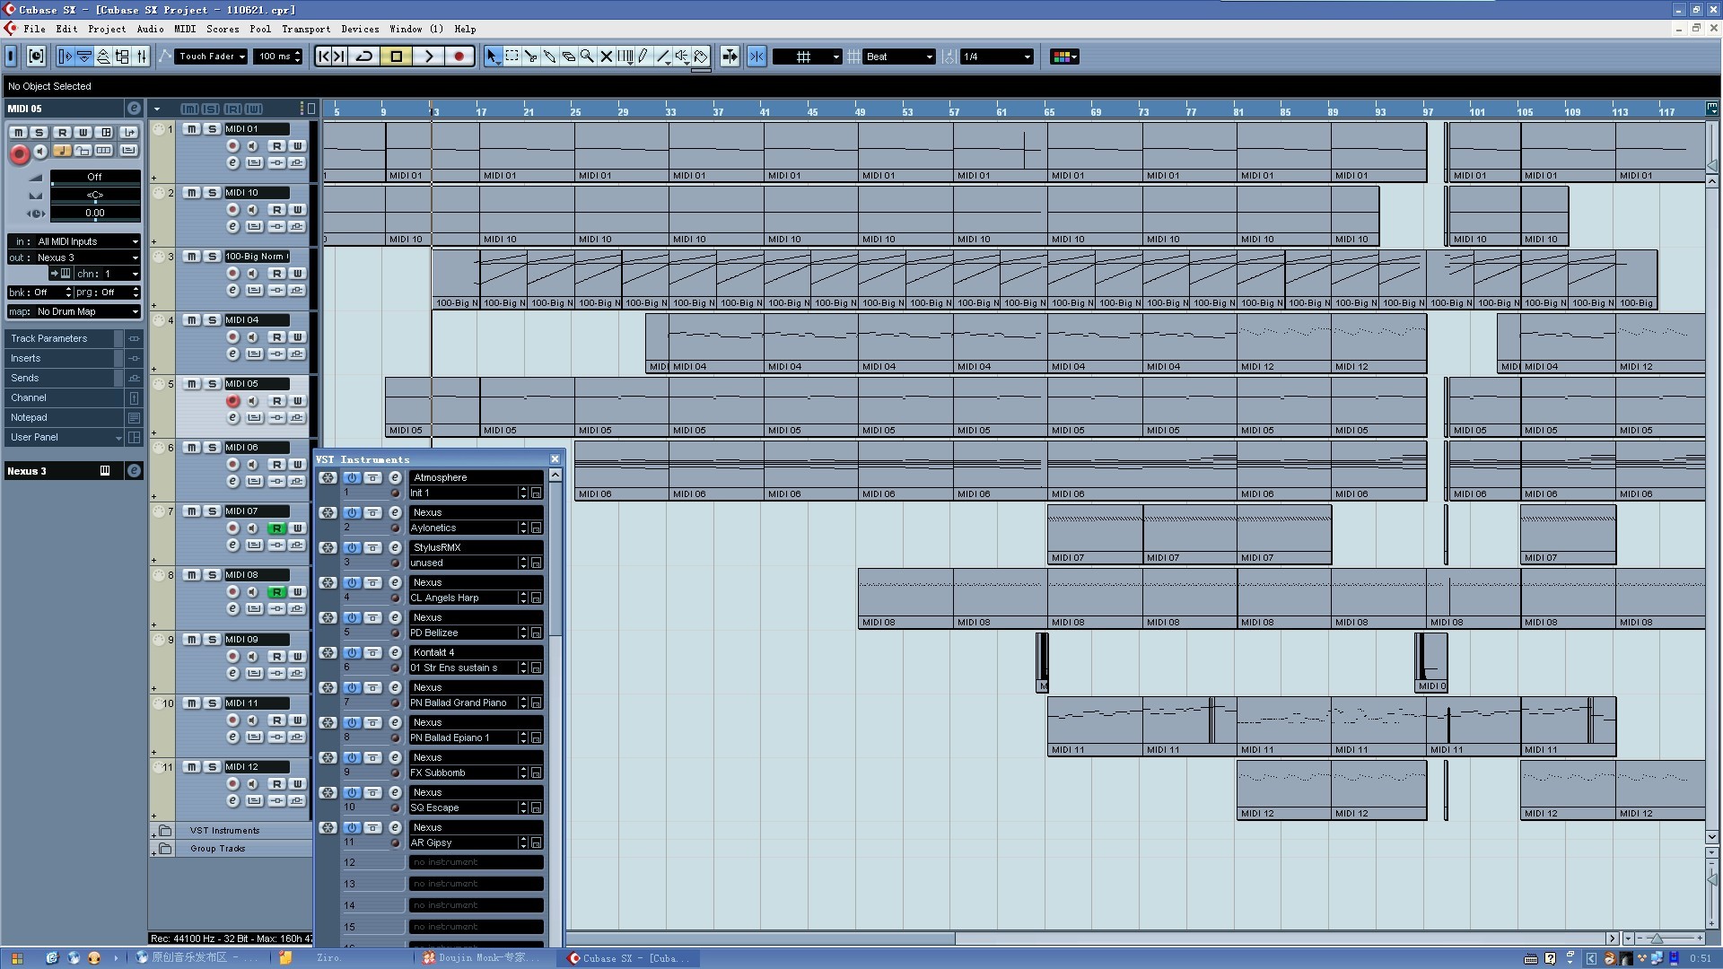Click the Stop transport button
1723x969 pixels.
(x=396, y=57)
